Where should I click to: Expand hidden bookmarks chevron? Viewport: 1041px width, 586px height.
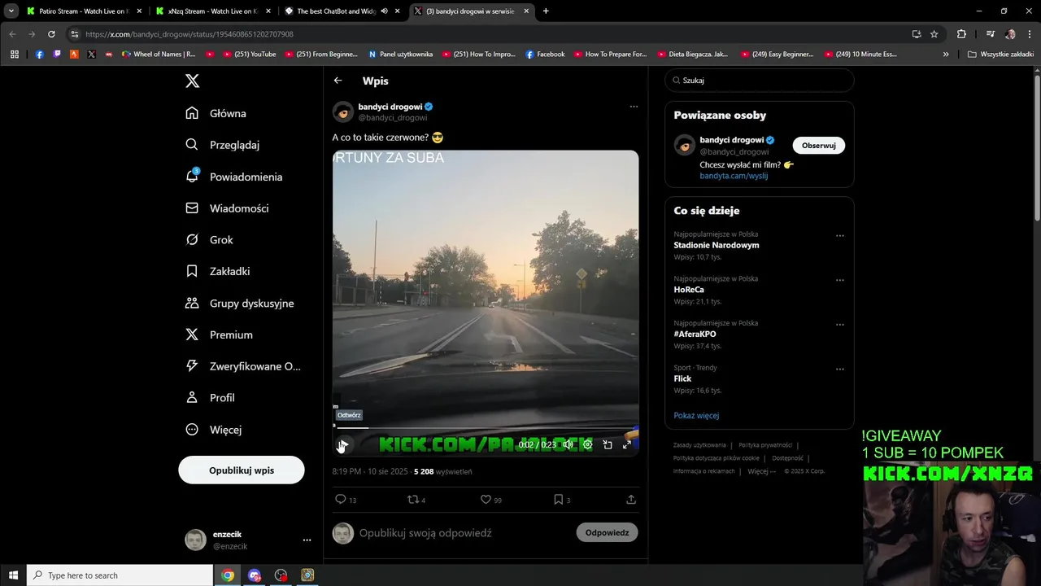coord(946,55)
